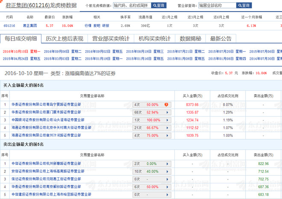
Task: Select date 2016年09月06日 星期二
Action: pos(63,52)
